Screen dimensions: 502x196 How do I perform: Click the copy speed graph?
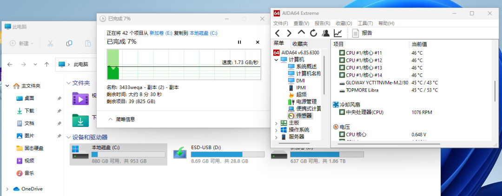click(x=184, y=64)
